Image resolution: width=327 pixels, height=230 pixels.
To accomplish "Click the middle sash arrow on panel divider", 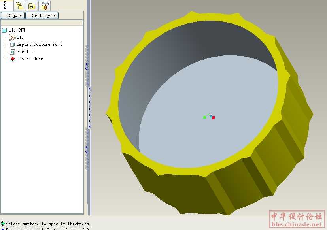I will click(x=89, y=89).
